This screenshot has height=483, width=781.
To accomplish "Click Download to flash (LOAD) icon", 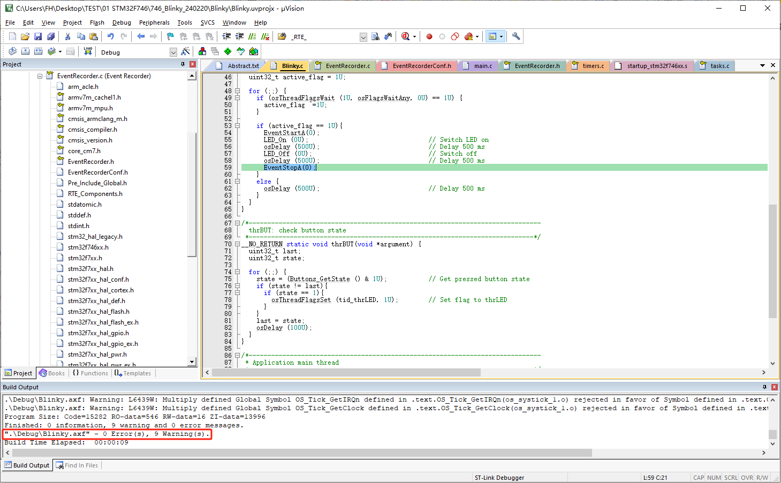I will click(x=88, y=51).
